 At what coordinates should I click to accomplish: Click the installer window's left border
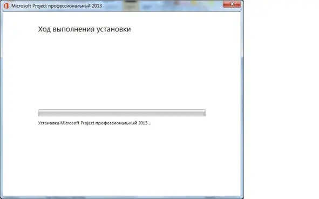[x=2, y=102]
